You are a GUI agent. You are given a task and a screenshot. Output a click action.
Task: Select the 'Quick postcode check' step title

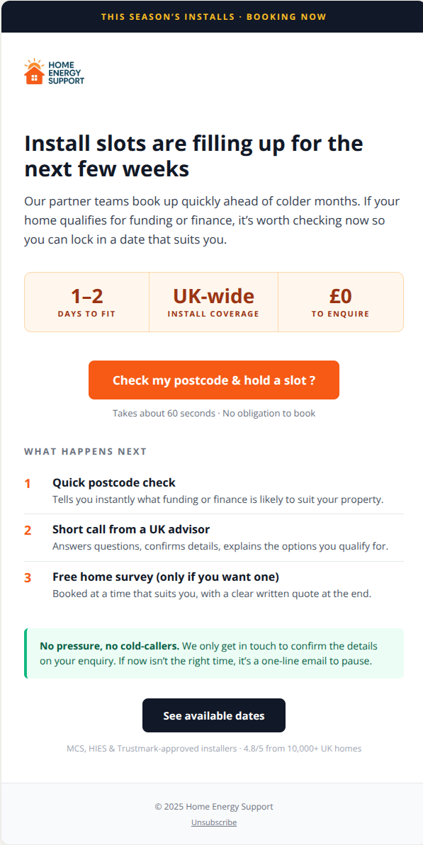(x=114, y=483)
